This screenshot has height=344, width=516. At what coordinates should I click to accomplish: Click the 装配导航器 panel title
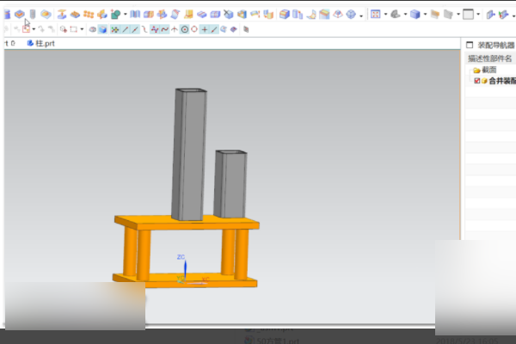pos(495,45)
